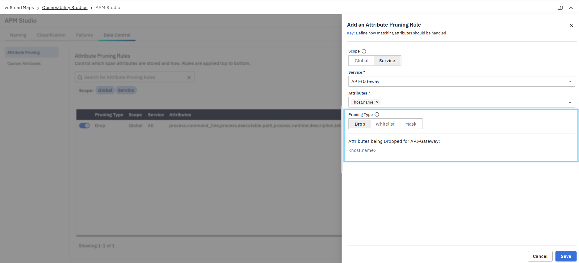Go to Observability Studios breadcrumb

tap(65, 8)
